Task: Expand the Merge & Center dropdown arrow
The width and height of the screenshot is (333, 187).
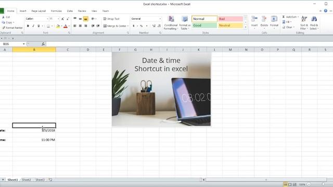Action: coord(128,26)
